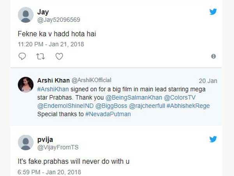Image resolution: width=234 pixels, height=176 pixels.
Task: Open the #ArshiKhan hashtag
Action: [51, 89]
